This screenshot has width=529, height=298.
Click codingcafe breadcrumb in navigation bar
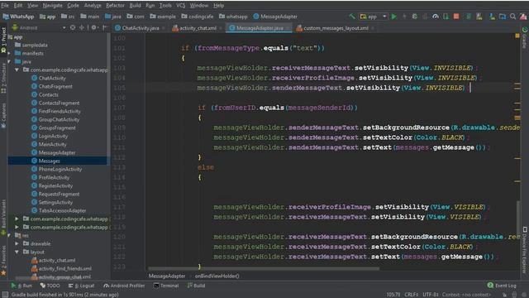tap(198, 17)
